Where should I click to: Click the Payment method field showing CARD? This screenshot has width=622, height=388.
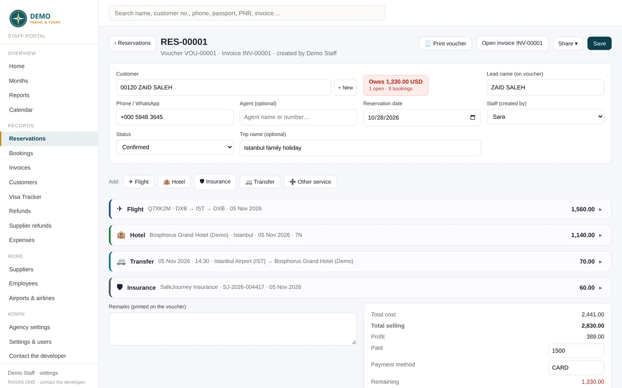(x=576, y=368)
